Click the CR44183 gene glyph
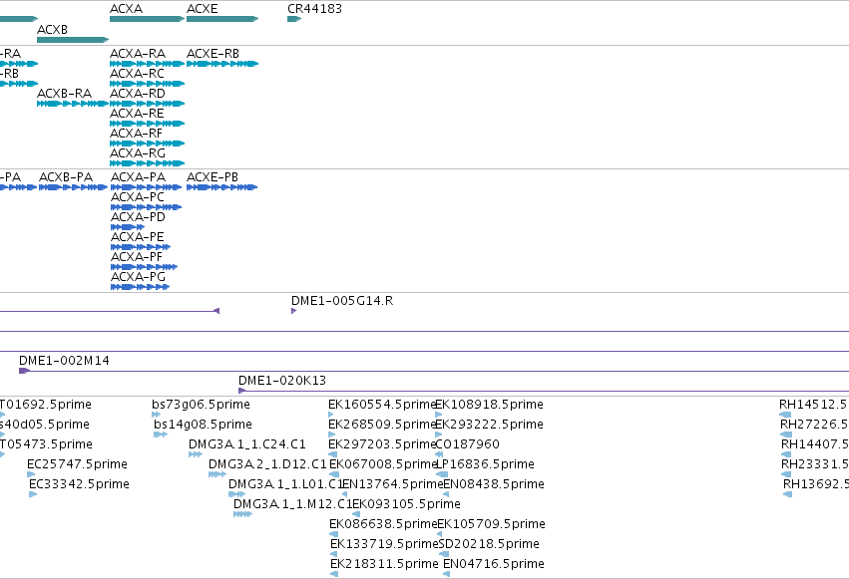 [x=294, y=19]
